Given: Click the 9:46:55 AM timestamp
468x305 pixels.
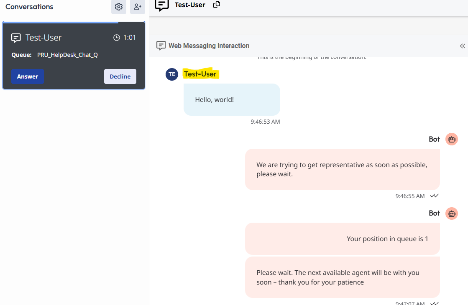Looking at the screenshot, I should 410,196.
